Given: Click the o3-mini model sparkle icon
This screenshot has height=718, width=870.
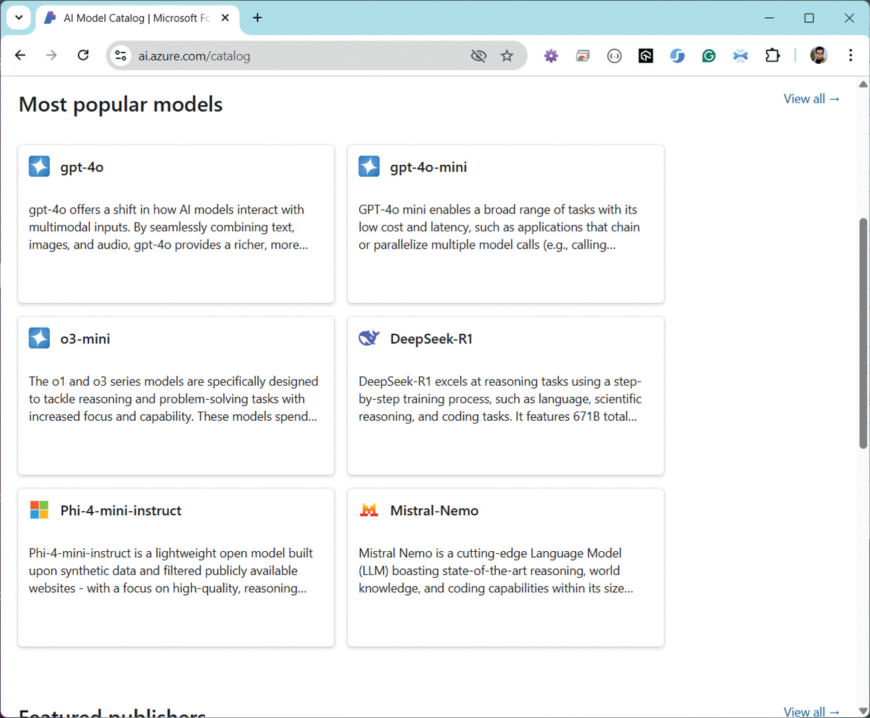Looking at the screenshot, I should (x=39, y=338).
